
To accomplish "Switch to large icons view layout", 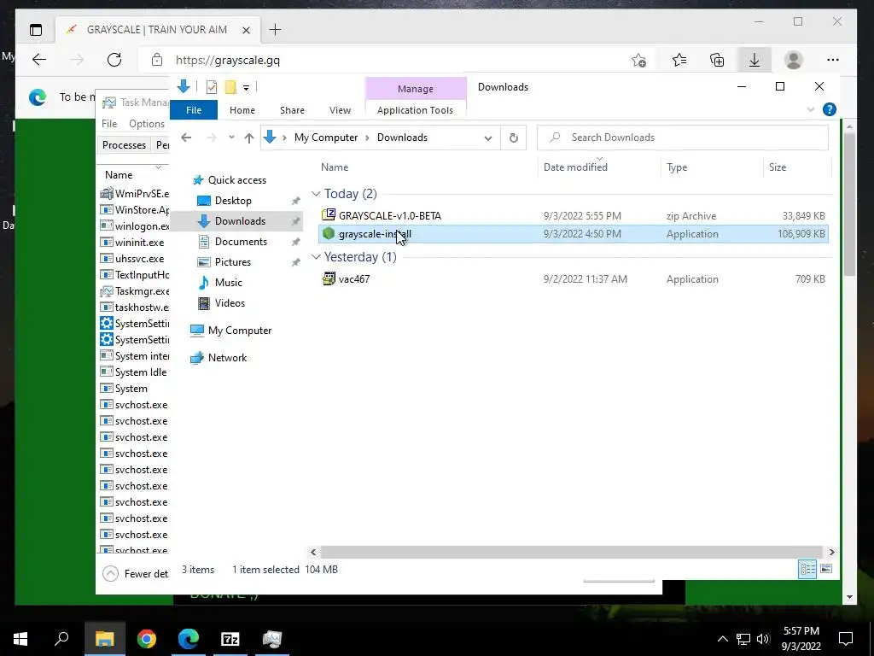I will (826, 569).
